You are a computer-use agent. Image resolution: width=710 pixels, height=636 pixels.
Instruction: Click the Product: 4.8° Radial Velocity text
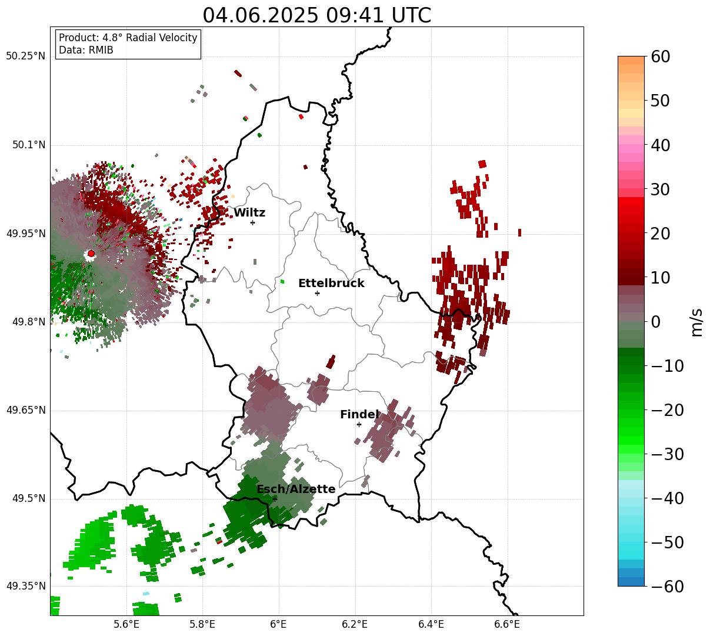coord(128,38)
